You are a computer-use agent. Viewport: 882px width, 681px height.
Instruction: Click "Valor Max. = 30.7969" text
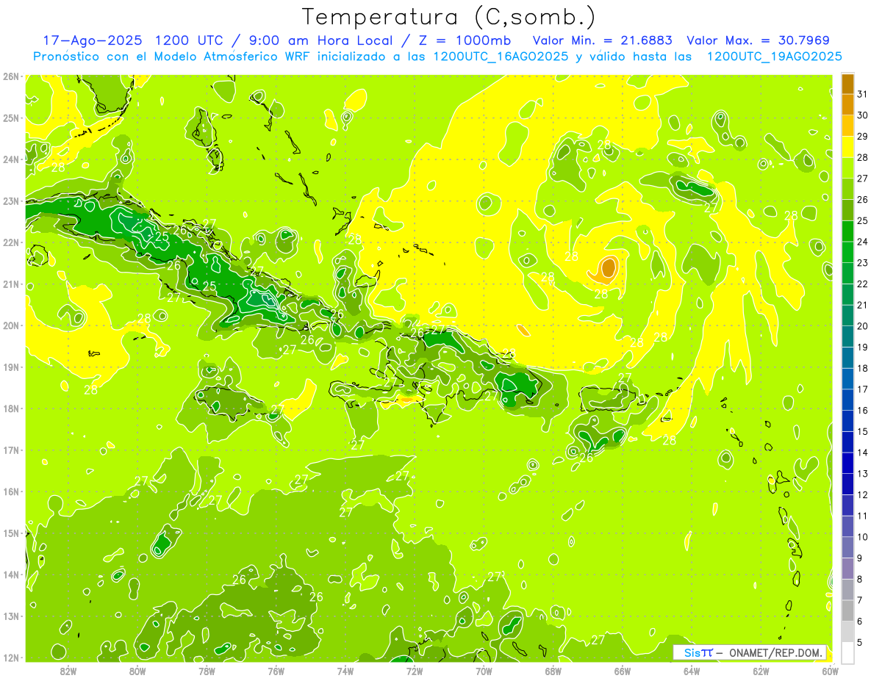click(758, 40)
